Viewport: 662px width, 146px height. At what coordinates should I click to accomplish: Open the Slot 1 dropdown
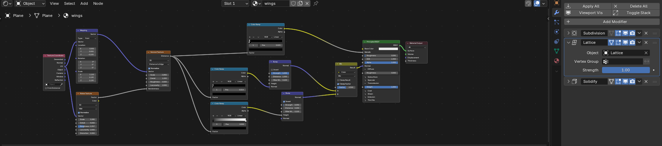235,3
